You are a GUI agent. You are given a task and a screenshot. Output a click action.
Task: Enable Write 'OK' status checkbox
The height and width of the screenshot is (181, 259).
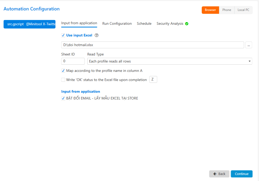63,80
